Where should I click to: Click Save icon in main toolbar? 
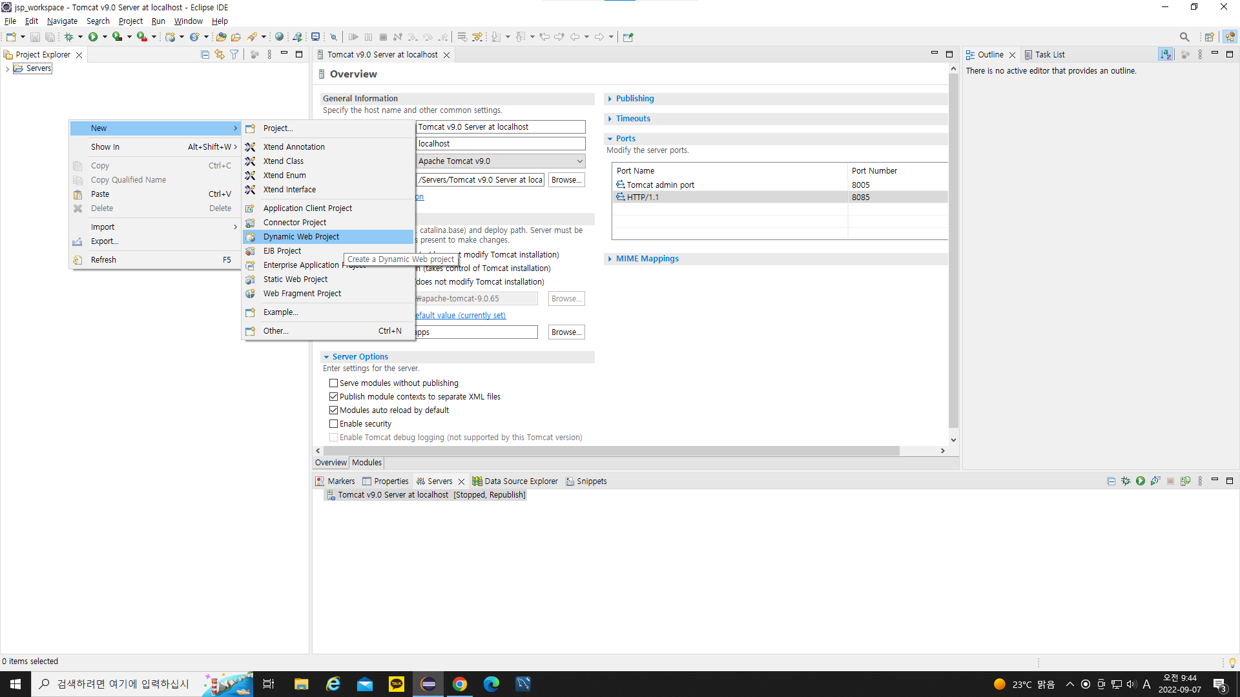point(36,37)
